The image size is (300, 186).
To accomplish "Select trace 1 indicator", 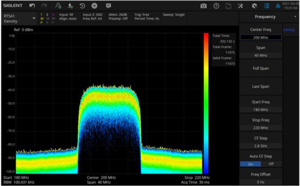I will coord(41,15).
